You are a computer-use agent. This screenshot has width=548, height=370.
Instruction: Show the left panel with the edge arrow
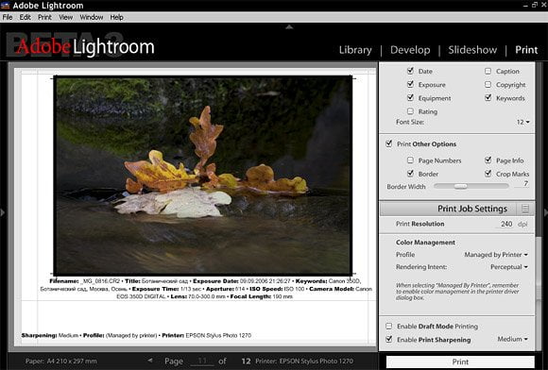tap(3, 211)
